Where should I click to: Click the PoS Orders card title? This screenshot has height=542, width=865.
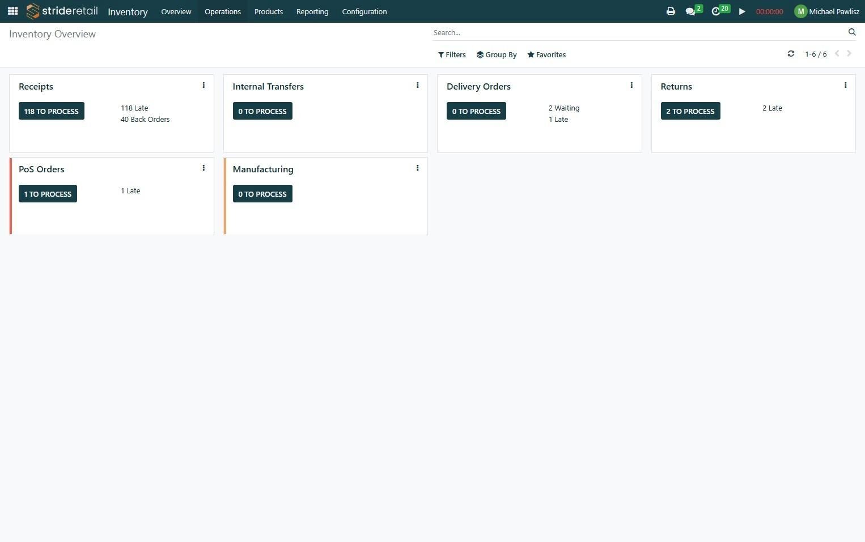41,170
